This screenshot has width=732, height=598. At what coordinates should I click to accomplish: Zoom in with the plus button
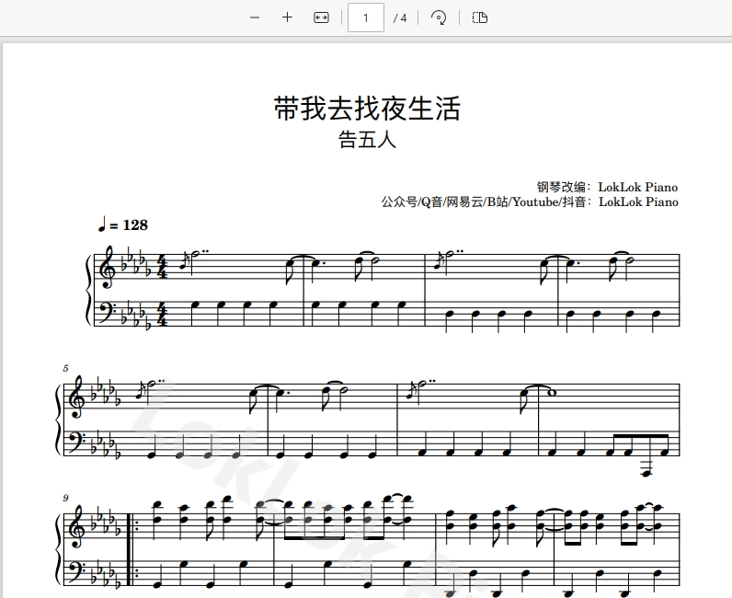[x=288, y=17]
